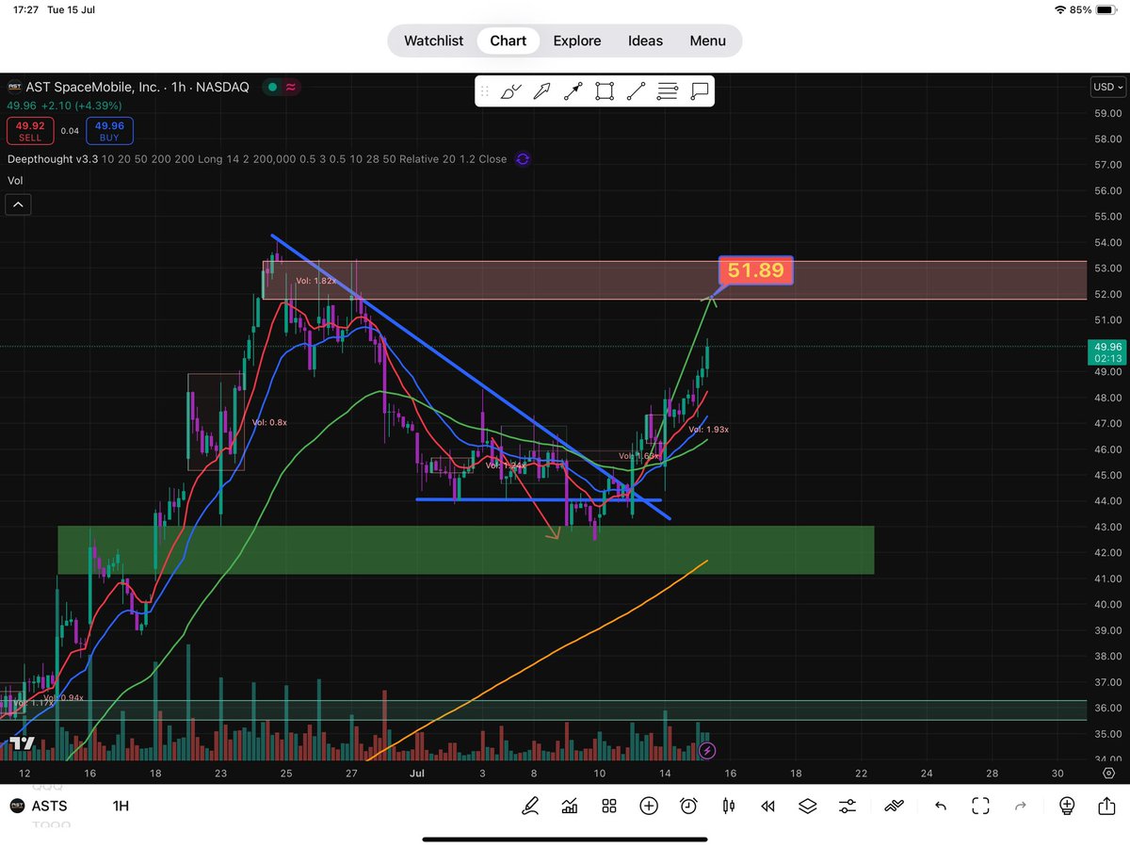Open the layout grid selector
The width and height of the screenshot is (1130, 848).
609,807
